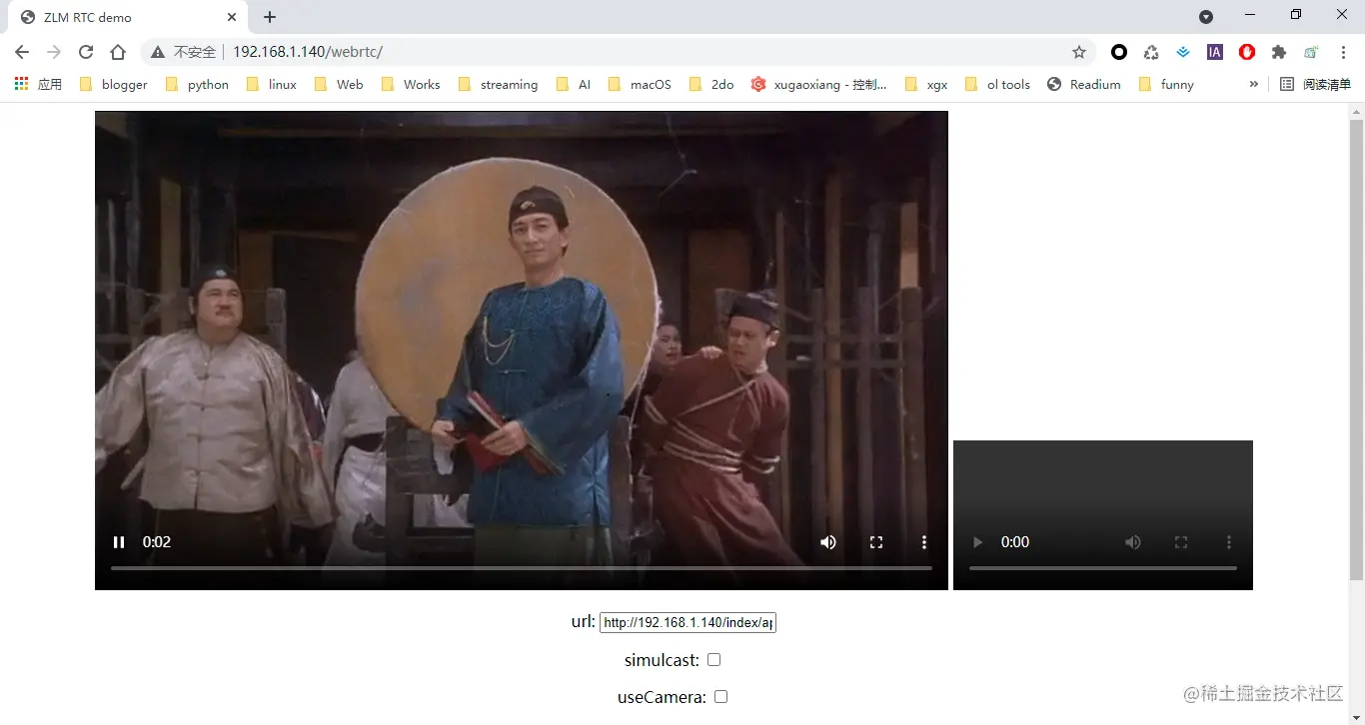Viewport: 1365px width, 725px height.
Task: Select the ZLM RTC demo tab
Action: (130, 18)
